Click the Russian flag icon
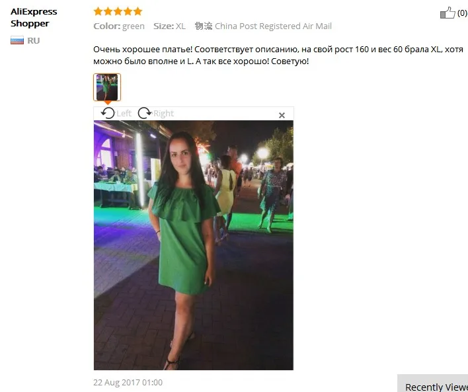The image size is (468, 392). pos(17,40)
